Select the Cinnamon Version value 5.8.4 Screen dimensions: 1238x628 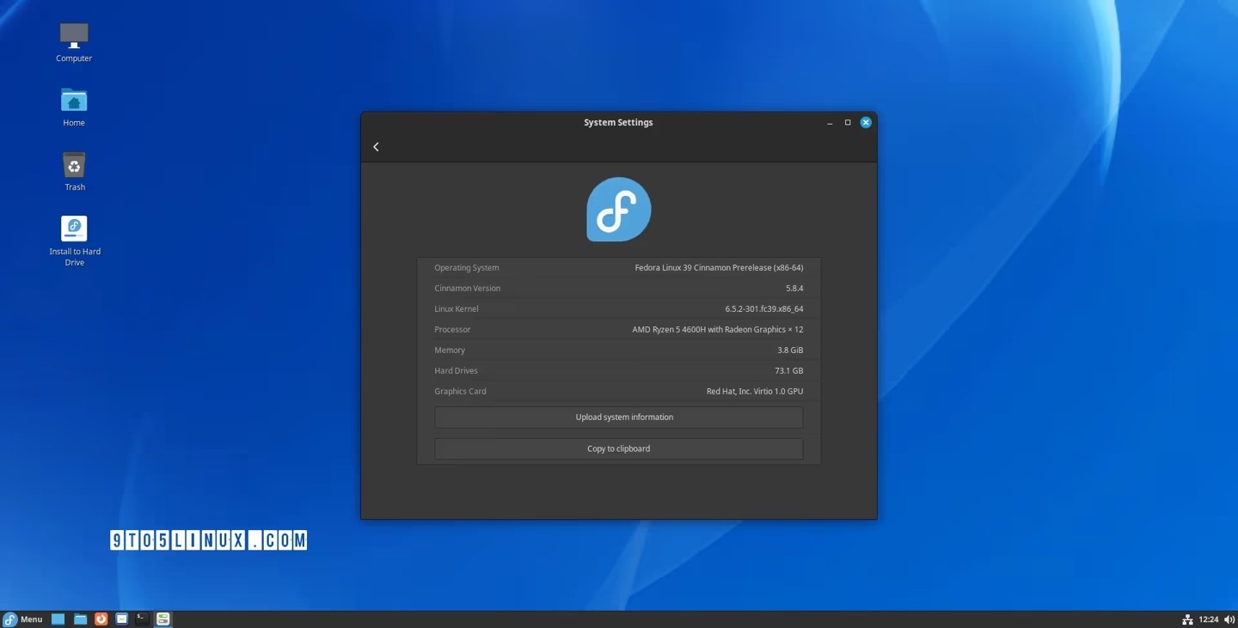pos(794,289)
